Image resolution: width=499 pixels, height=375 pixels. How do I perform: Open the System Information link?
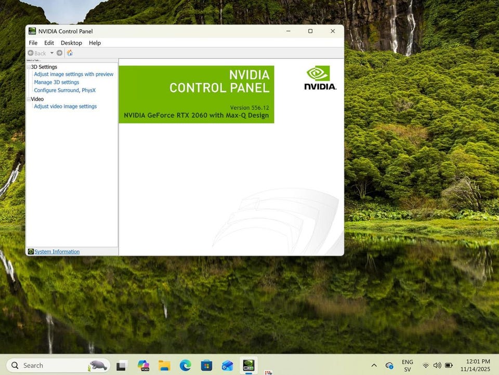(x=57, y=251)
